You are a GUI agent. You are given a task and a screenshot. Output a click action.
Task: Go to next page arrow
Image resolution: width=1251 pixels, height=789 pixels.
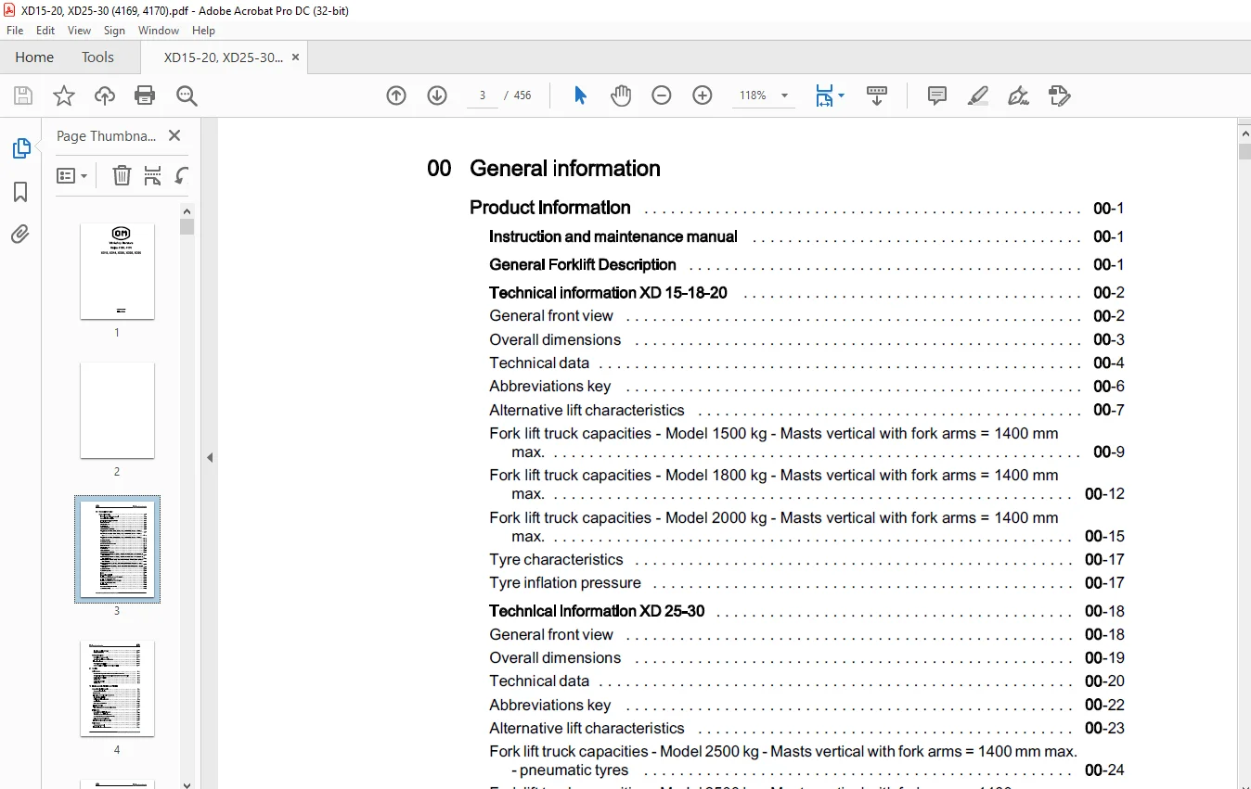[437, 95]
